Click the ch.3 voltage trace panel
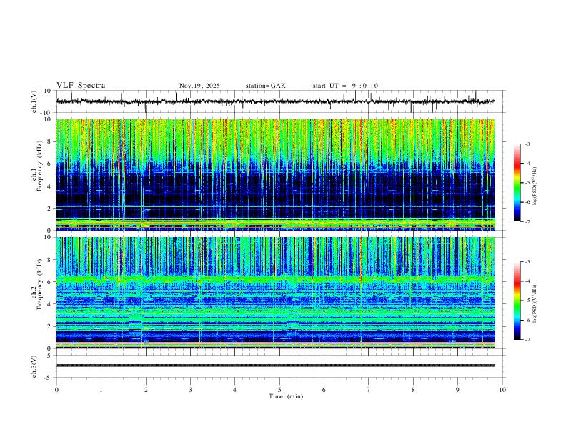The width and height of the screenshot is (566, 437). point(281,366)
